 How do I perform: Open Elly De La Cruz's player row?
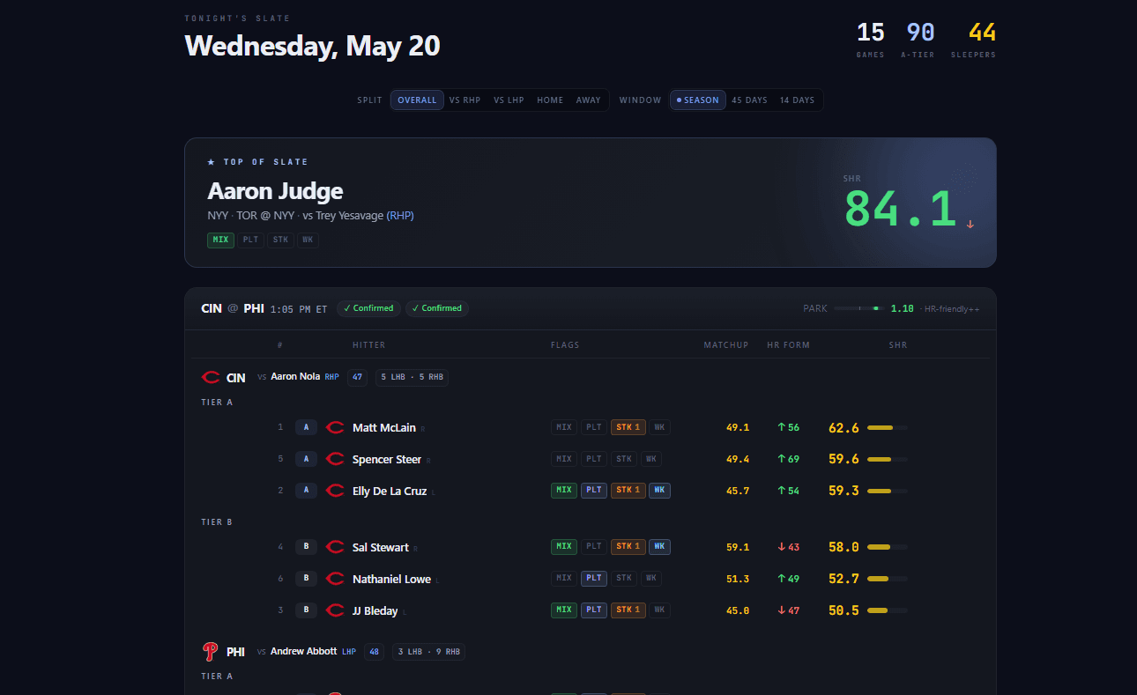point(591,491)
